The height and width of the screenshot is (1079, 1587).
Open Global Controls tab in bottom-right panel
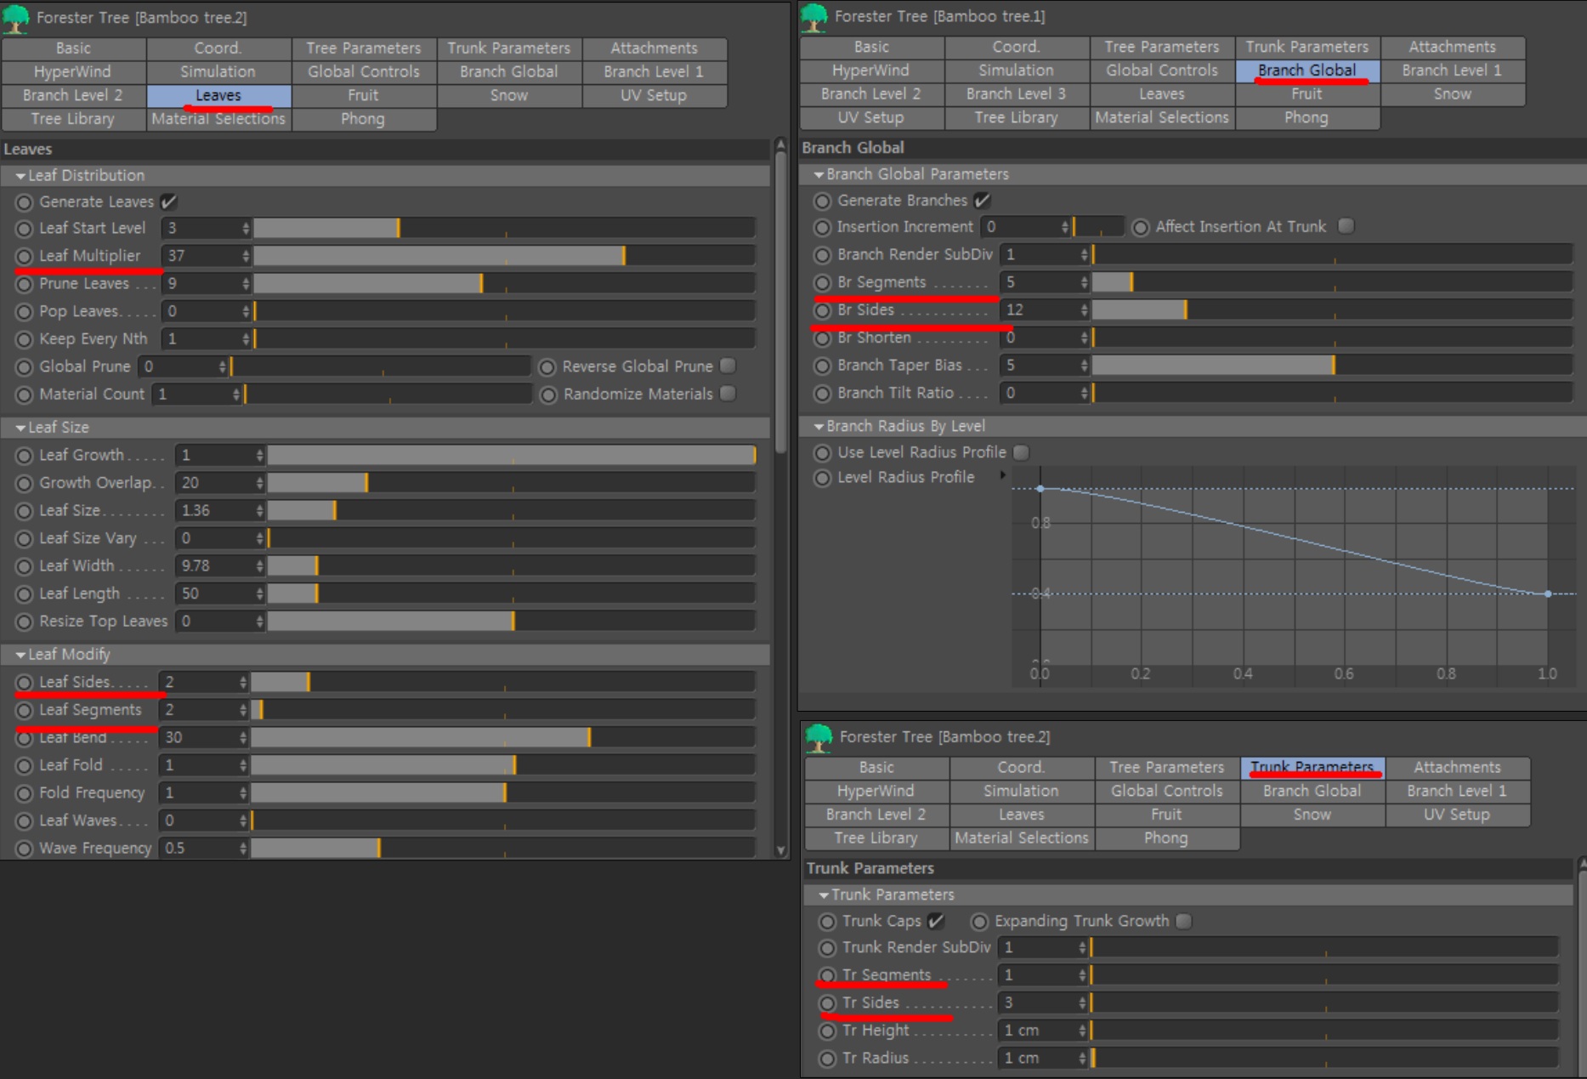coord(1166,791)
